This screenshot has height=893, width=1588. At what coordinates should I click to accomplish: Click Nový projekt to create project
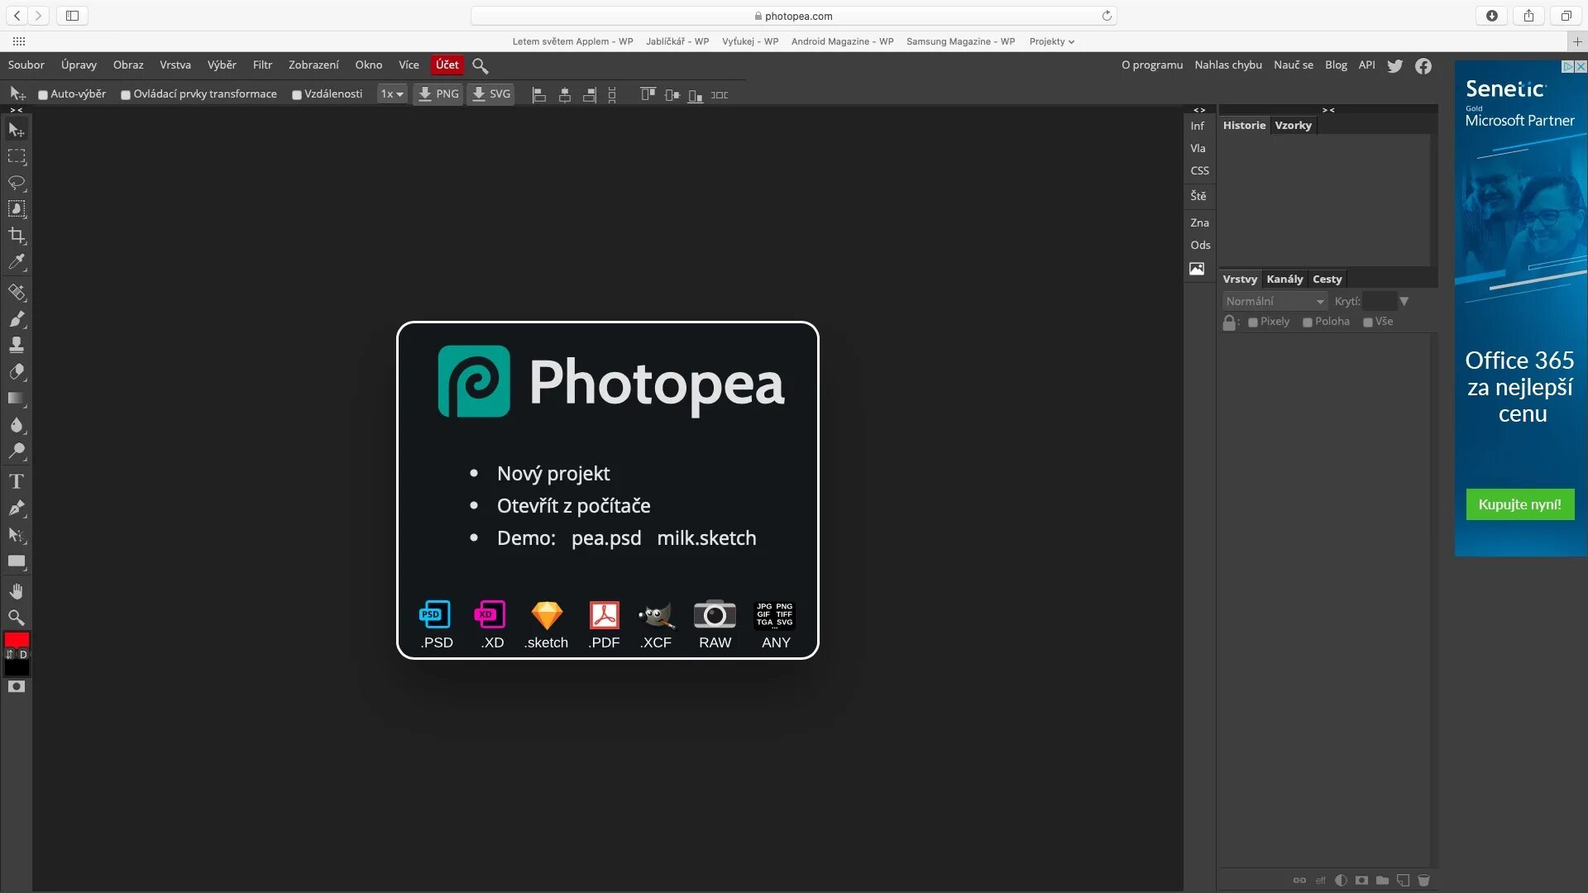pyautogui.click(x=554, y=472)
